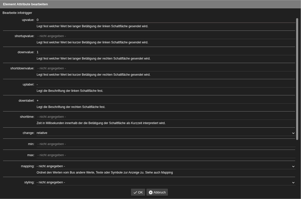Open the mapping dropdown
The width and height of the screenshot is (301, 199).
coord(166,166)
